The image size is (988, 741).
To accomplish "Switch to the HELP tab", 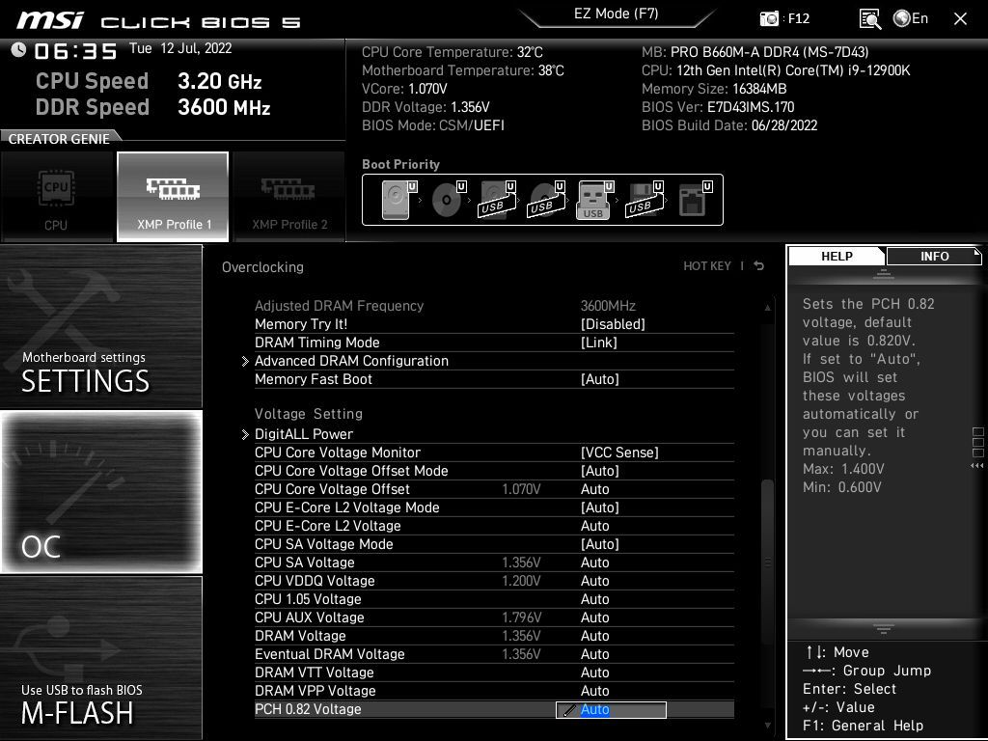I will point(837,257).
